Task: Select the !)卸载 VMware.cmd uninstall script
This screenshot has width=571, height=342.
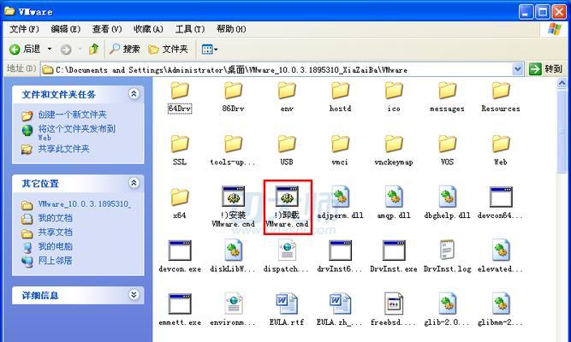Action: tap(287, 207)
